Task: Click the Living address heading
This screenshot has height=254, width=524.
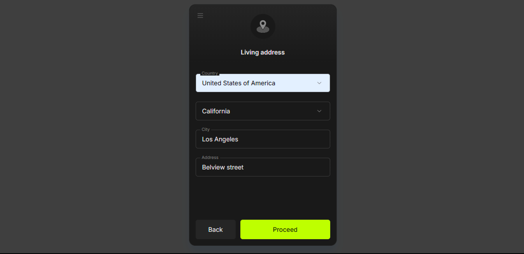Action: 263,52
